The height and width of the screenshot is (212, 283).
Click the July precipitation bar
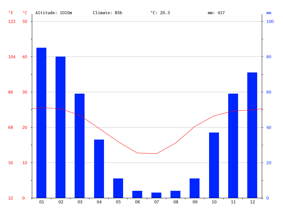pyautogui.click(x=157, y=195)
